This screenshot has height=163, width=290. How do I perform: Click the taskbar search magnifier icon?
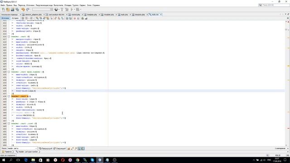tap(11, 160)
